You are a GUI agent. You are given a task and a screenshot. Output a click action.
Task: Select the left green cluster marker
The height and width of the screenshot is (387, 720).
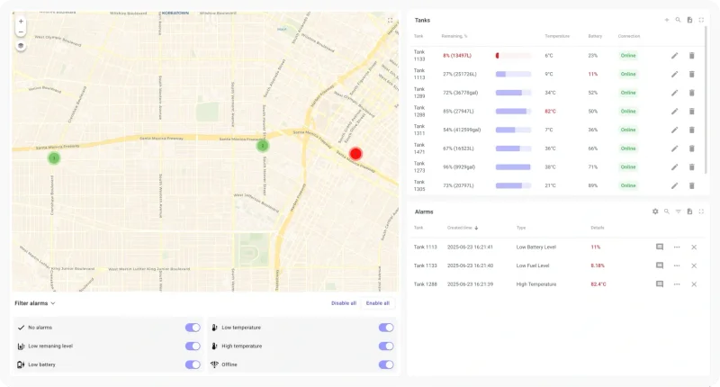(54, 158)
